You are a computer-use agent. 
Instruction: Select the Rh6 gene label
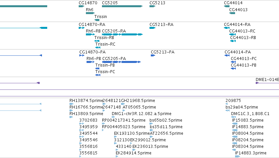90,10
